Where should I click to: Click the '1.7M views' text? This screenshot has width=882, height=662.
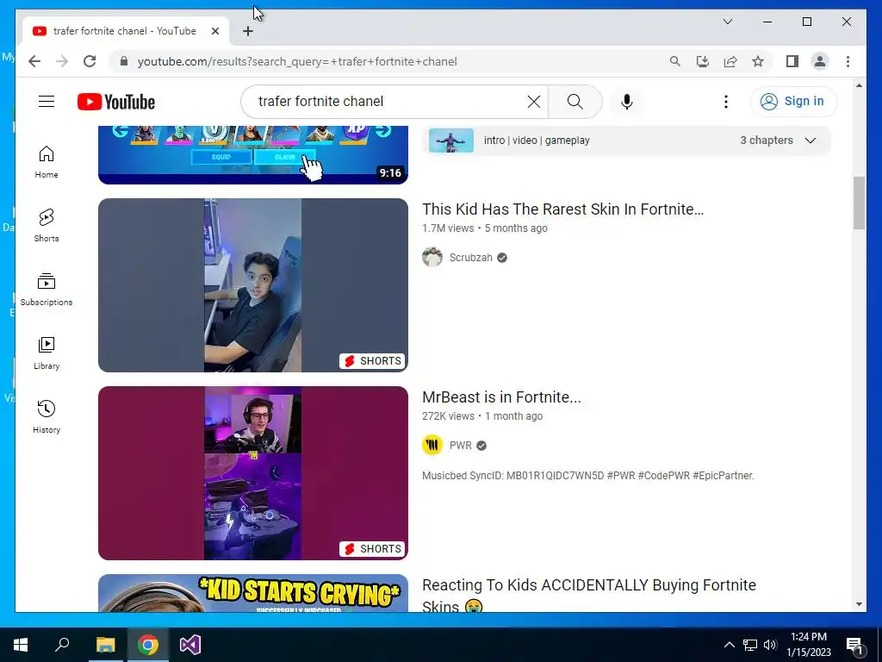pos(448,228)
